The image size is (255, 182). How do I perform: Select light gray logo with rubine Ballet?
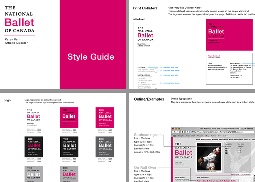[x=69, y=174]
